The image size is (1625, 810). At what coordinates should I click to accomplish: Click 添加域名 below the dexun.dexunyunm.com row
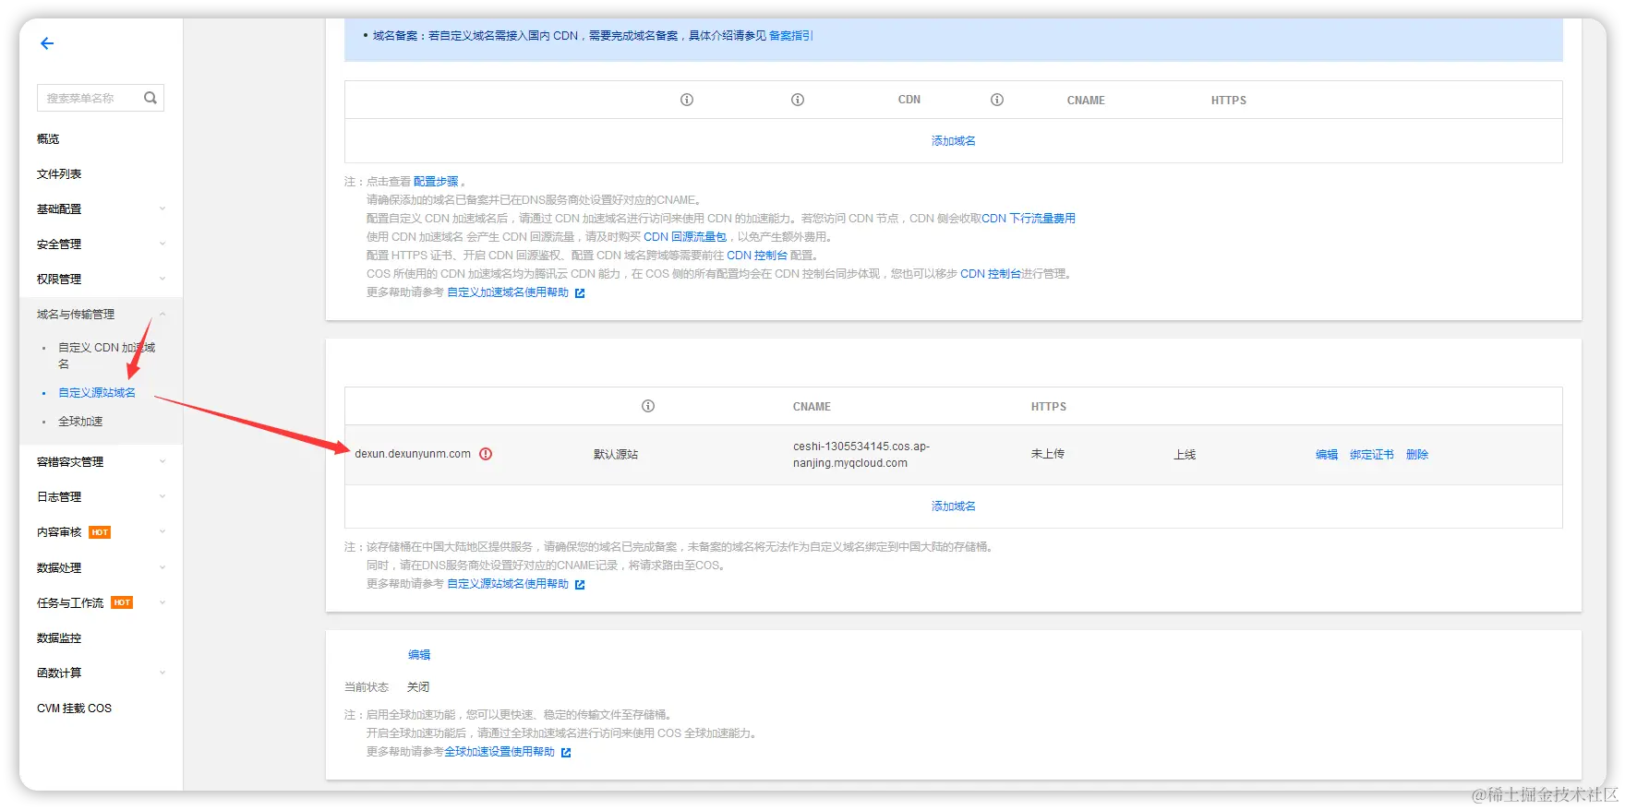(x=954, y=506)
